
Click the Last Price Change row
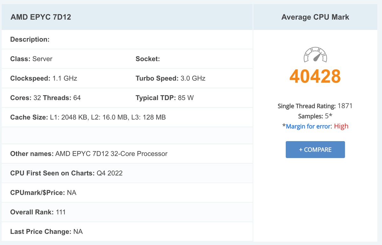pos(46,232)
